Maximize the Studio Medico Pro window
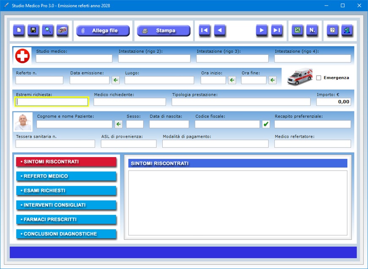 click(343, 5)
